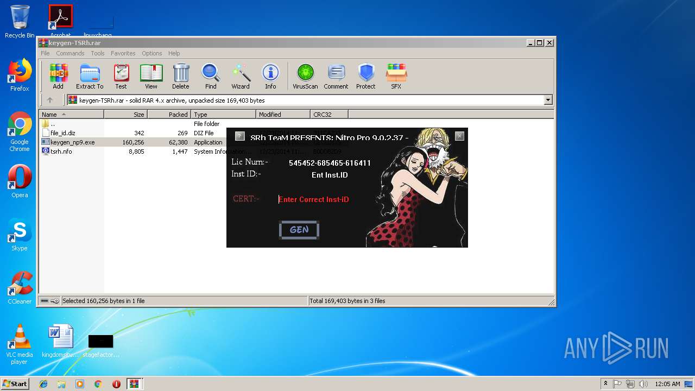The image size is (695, 391).
Task: Click the WinRAR taskbar button
Action: click(135, 384)
